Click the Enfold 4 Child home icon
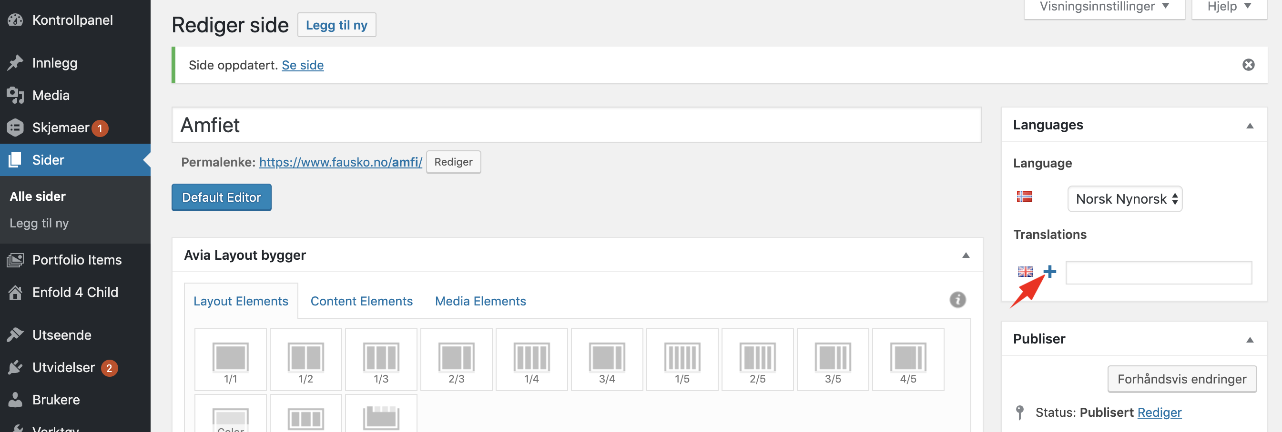 click(15, 292)
